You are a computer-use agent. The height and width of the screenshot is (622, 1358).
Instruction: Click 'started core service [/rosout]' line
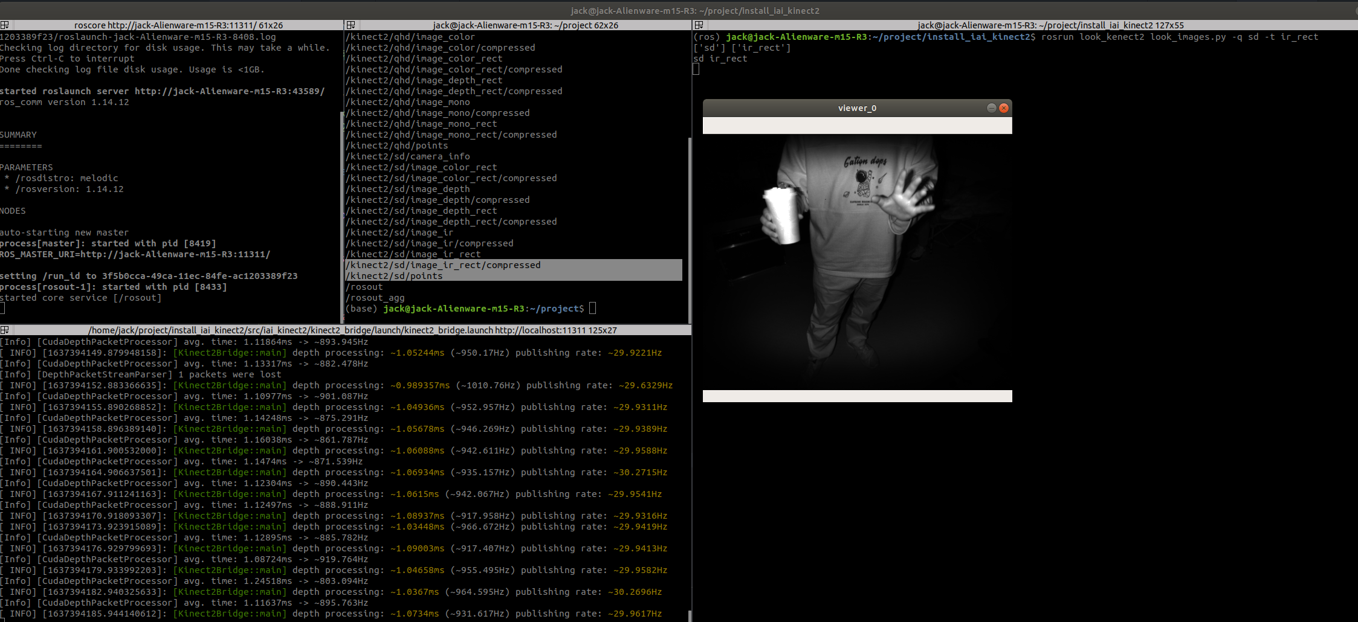pos(81,298)
